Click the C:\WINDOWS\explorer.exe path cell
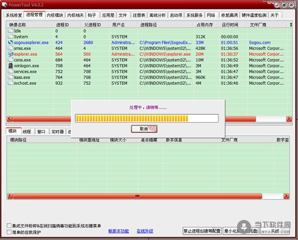The image size is (298, 240). [x=165, y=54]
